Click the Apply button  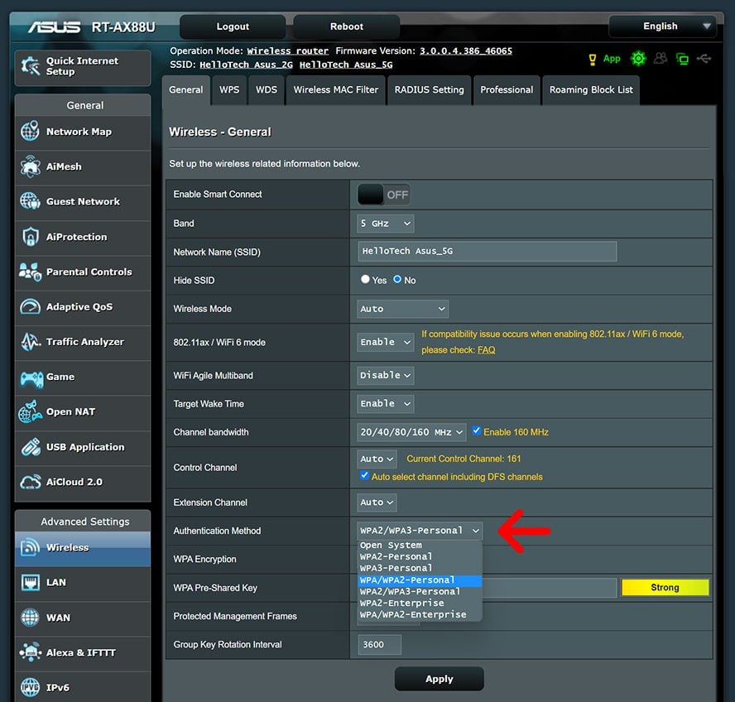pos(440,679)
